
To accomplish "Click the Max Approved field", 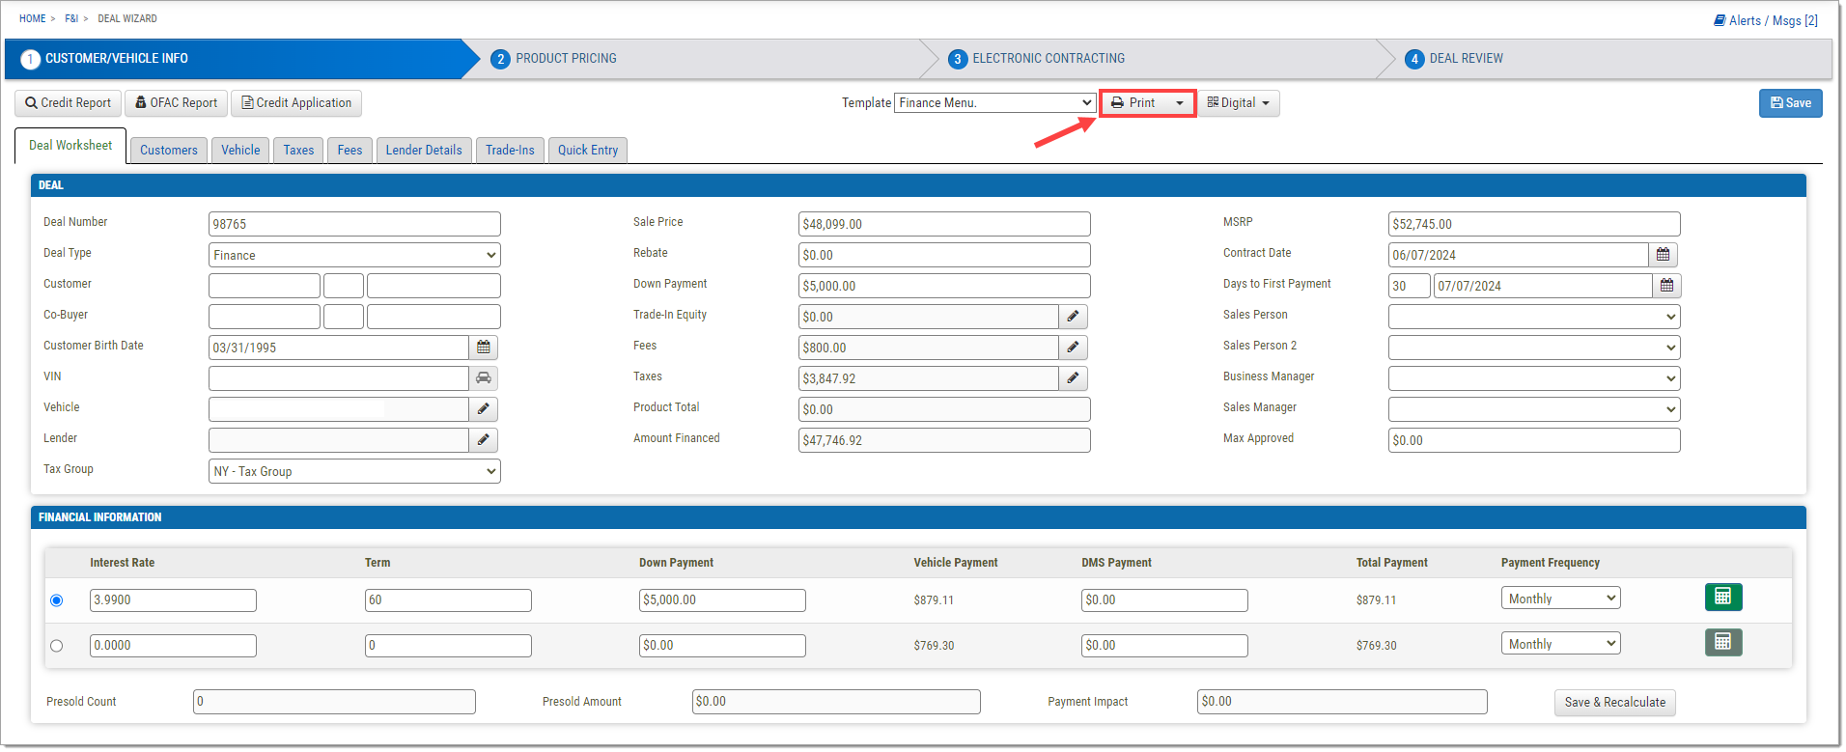I will (x=1534, y=440).
